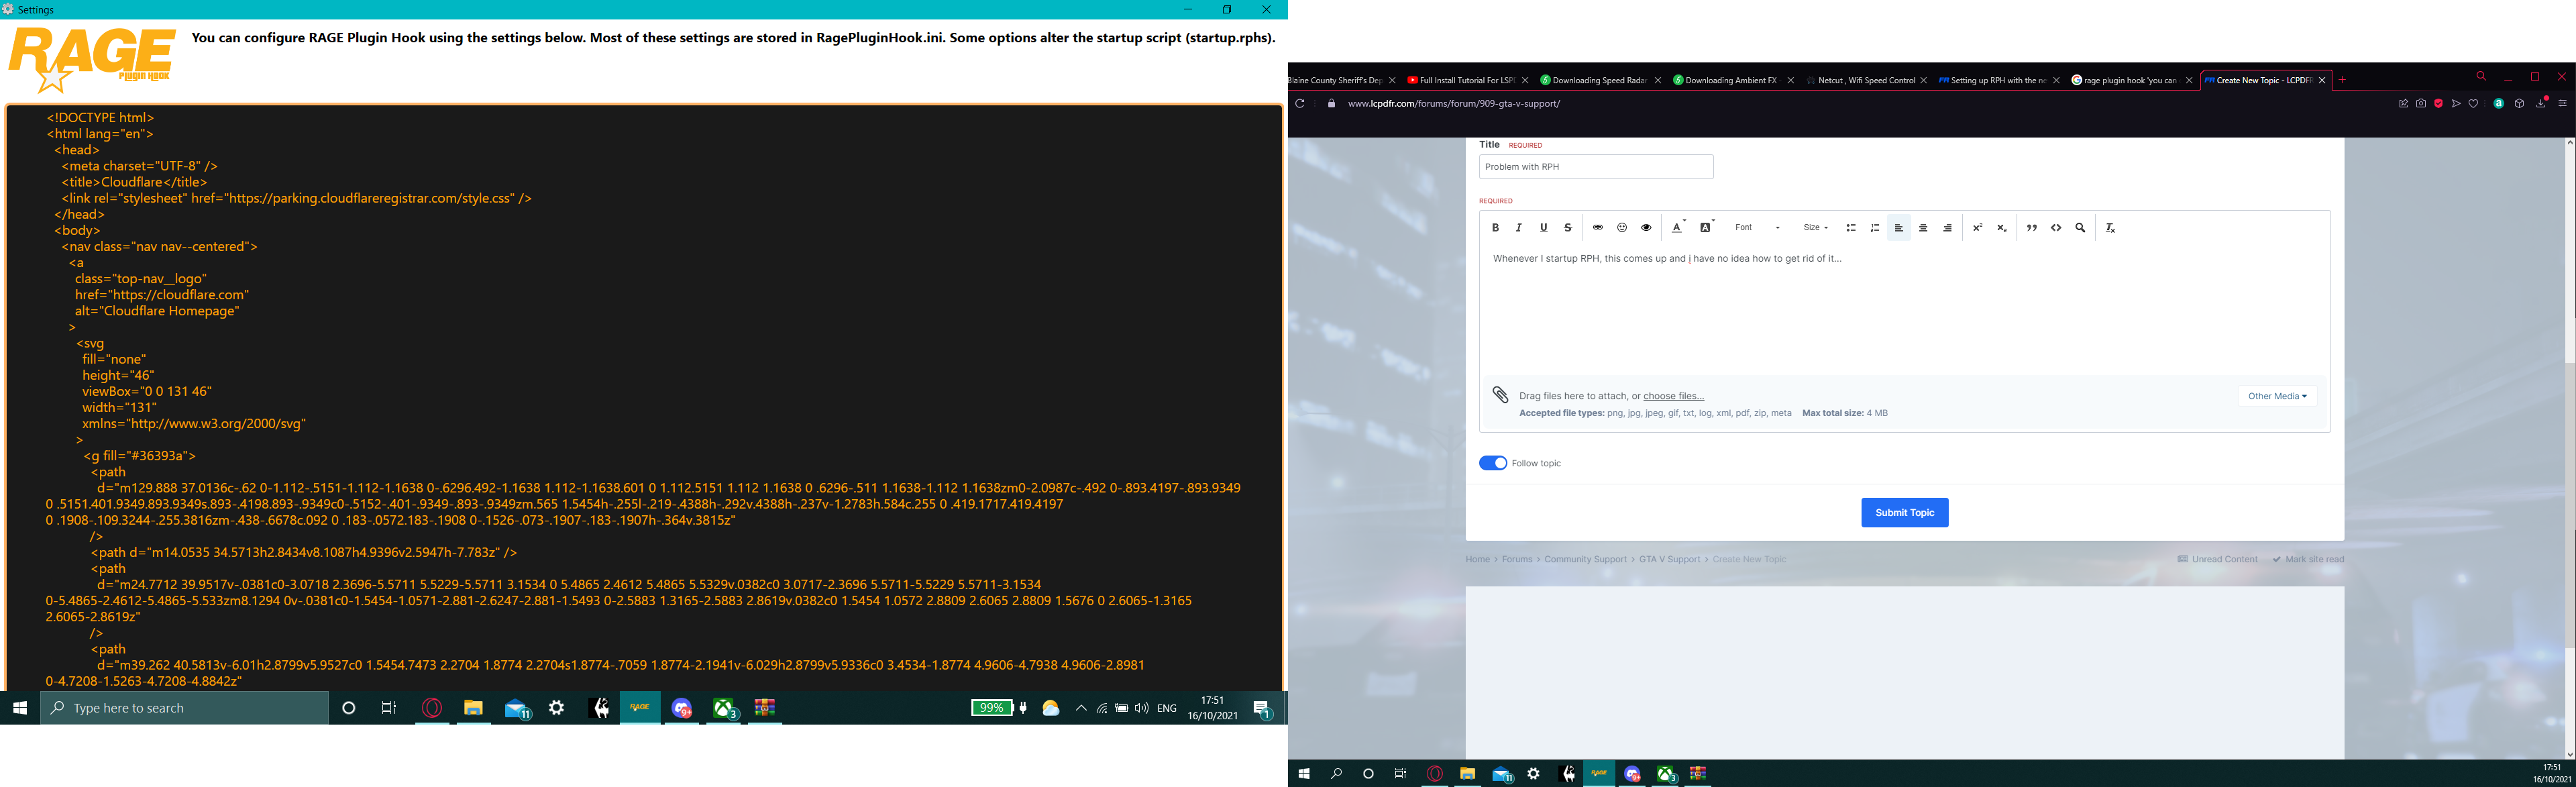Toggle strikethrough formatting
Screen dimensions: 2576x787
(1568, 228)
